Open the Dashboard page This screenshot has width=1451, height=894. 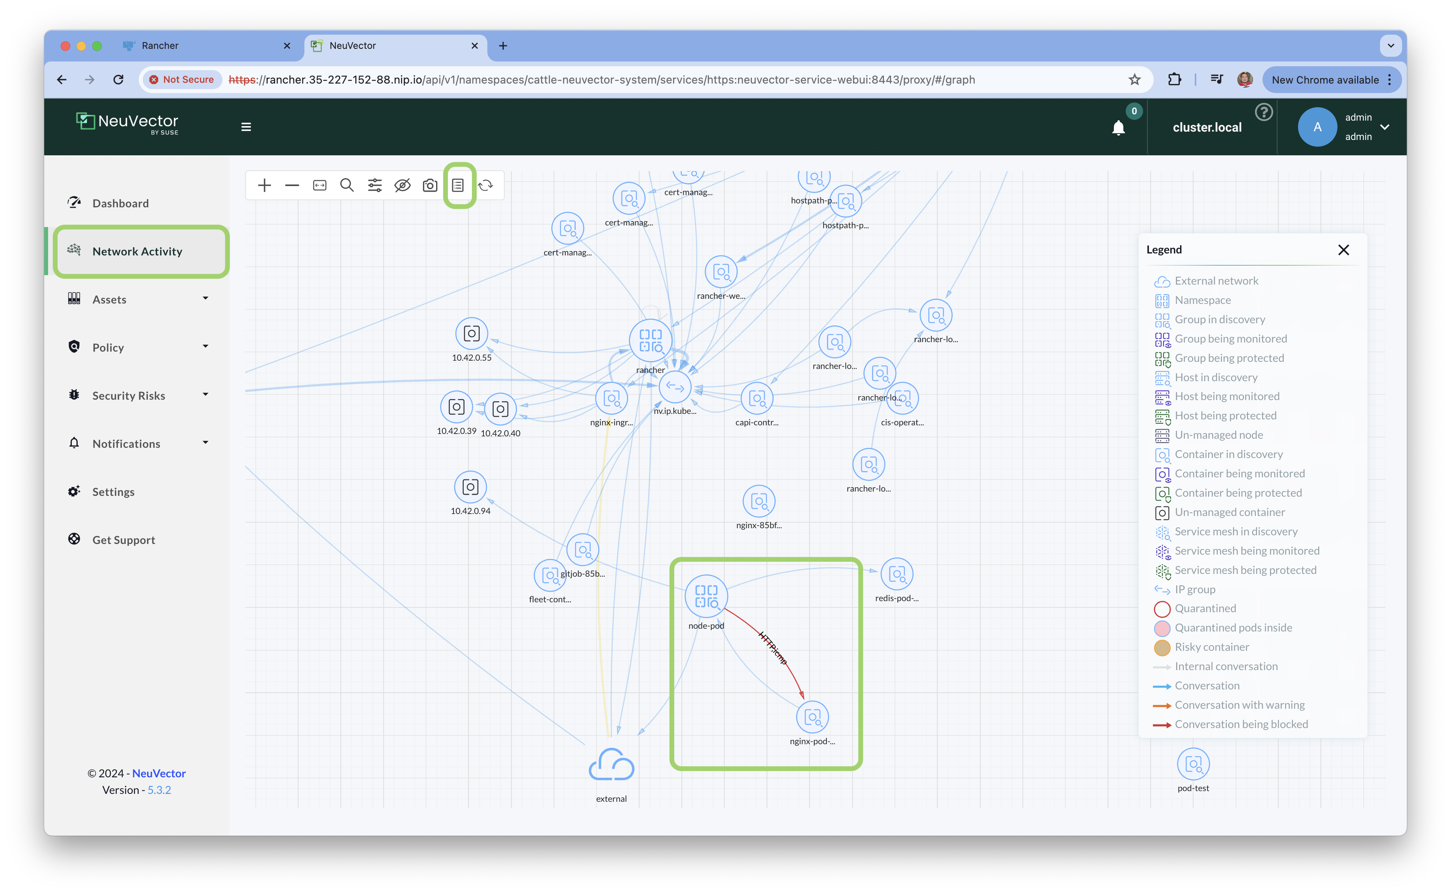(x=121, y=203)
